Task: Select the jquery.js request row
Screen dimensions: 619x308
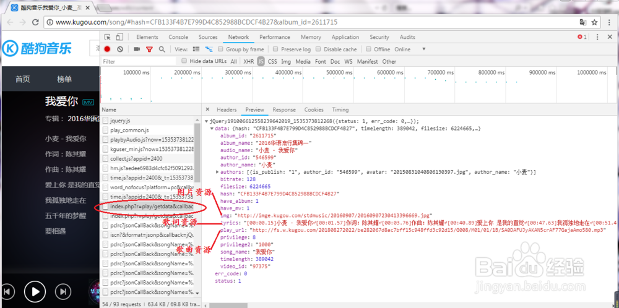Action: tap(148, 121)
